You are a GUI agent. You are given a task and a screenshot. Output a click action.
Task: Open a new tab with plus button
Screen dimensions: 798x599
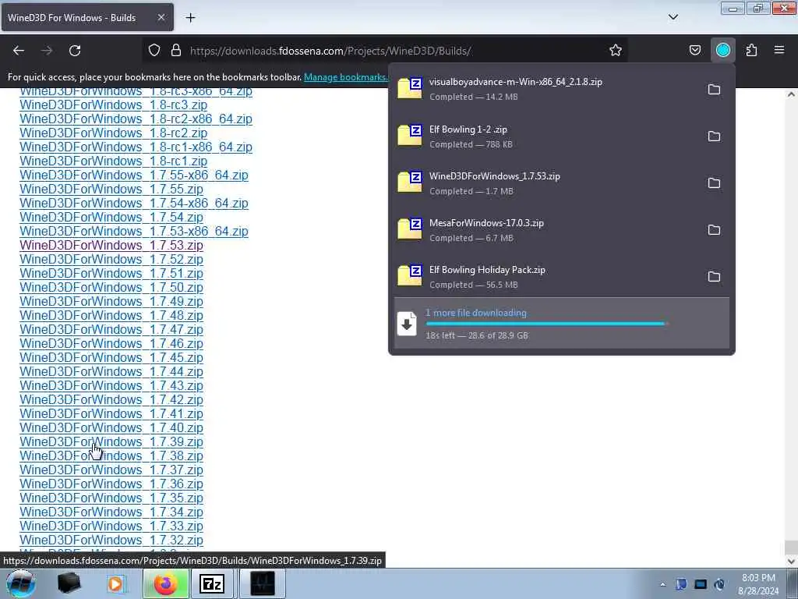point(190,18)
